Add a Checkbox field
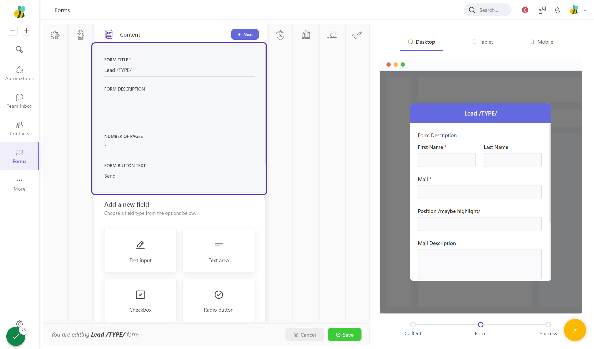The image size is (594, 349). click(x=140, y=300)
